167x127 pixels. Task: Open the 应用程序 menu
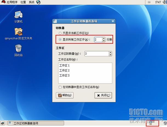[12, 2]
